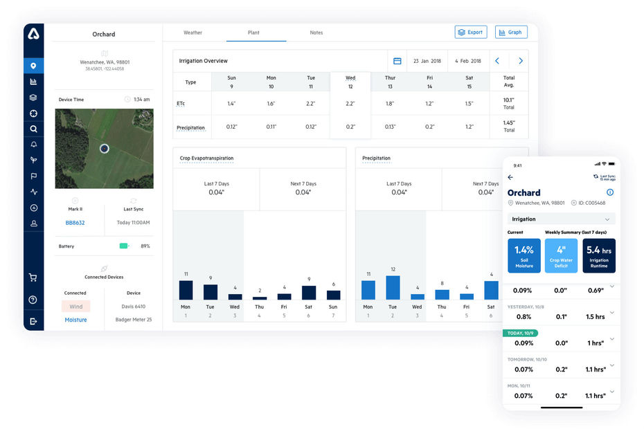Click the device marker on the map
The width and height of the screenshot is (644, 429).
(x=105, y=149)
